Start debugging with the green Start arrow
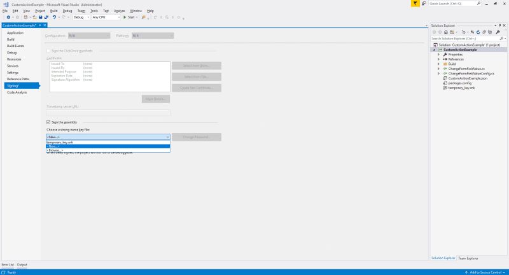 (129, 17)
